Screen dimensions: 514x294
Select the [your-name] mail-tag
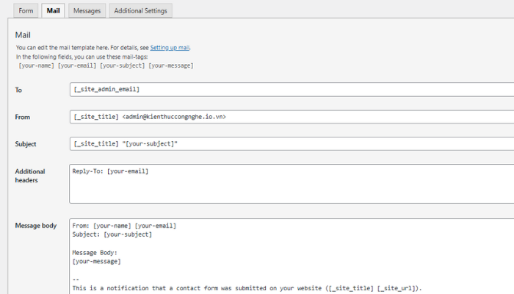pyautogui.click(x=38, y=65)
